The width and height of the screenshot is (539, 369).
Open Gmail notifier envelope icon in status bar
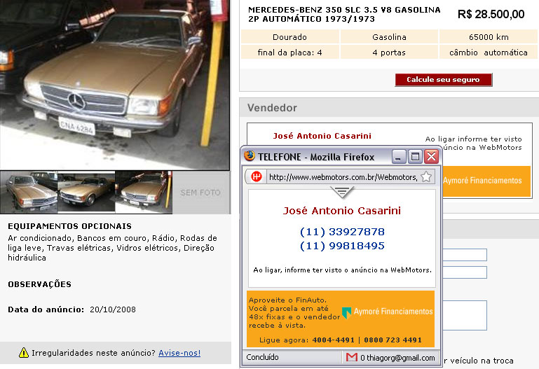click(x=352, y=357)
